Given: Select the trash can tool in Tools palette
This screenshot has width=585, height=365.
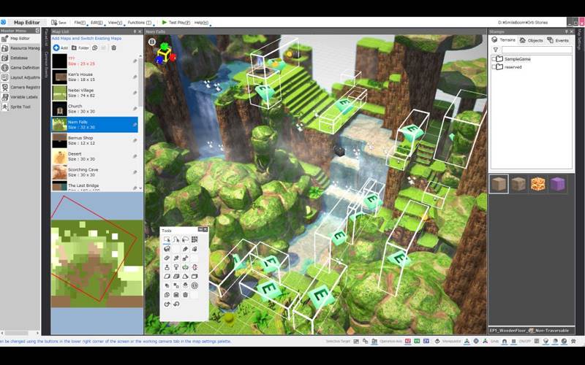Looking at the screenshot, I should 186,294.
